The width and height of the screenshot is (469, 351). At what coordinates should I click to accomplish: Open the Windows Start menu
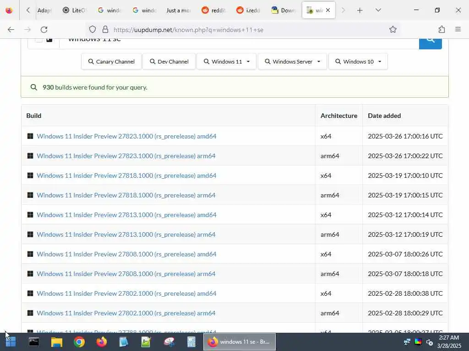(x=11, y=342)
